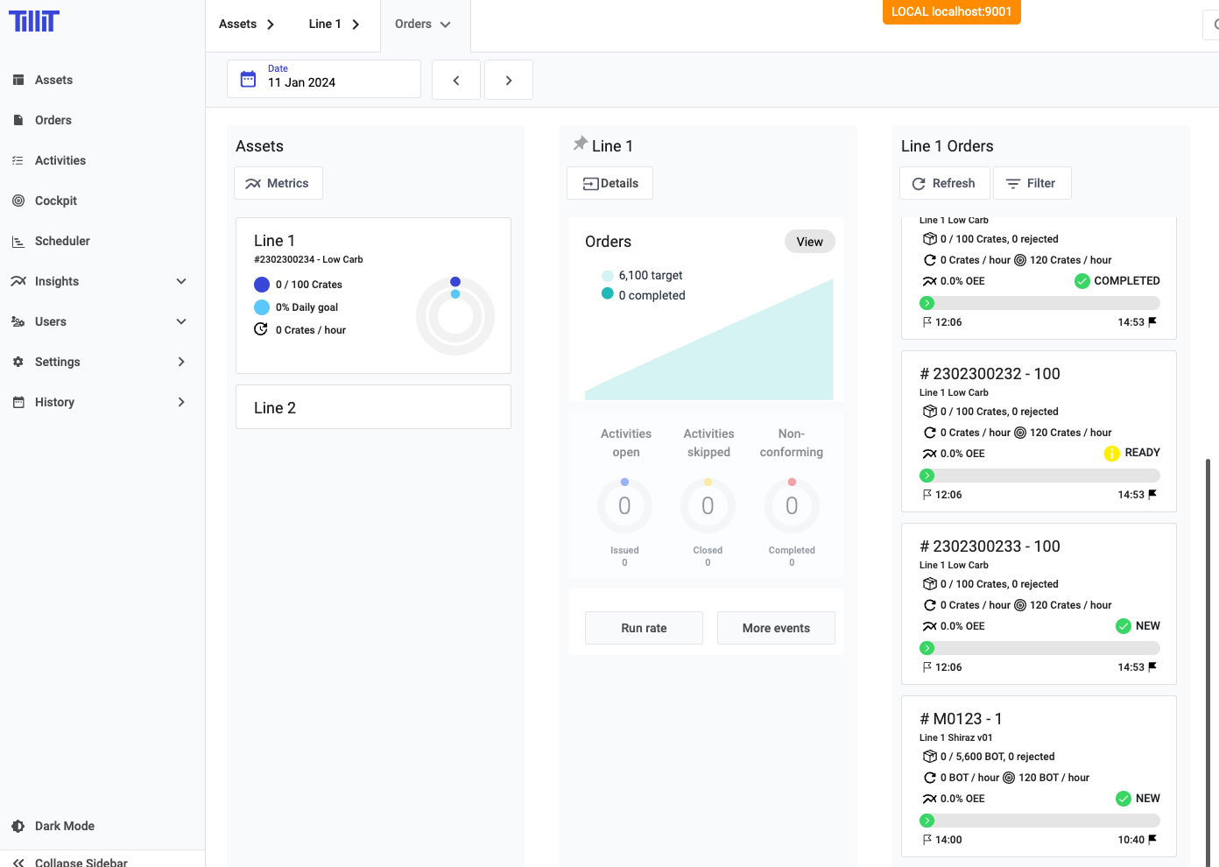
Task: Open the Run rate view
Action: point(644,628)
